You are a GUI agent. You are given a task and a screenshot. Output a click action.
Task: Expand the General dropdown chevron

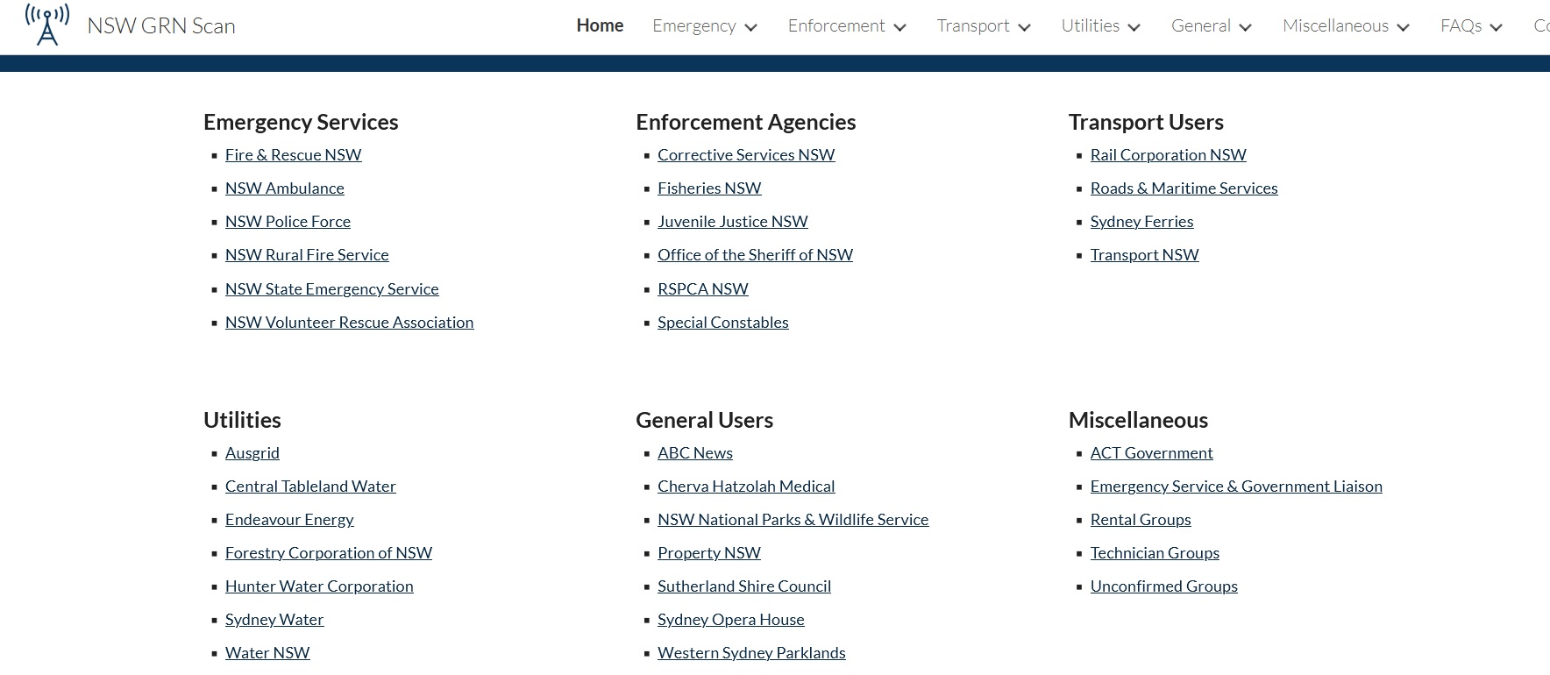pyautogui.click(x=1245, y=27)
